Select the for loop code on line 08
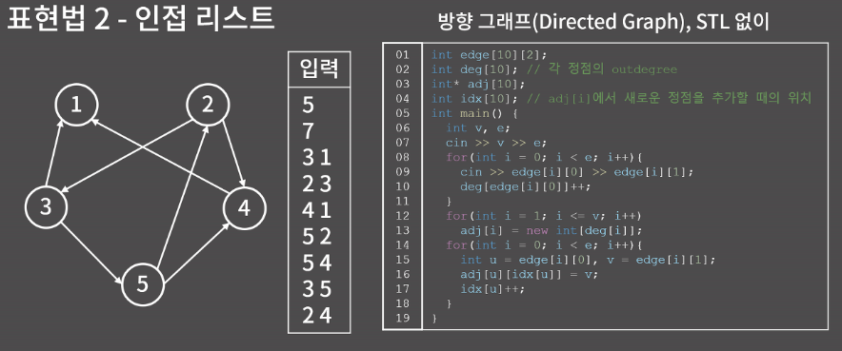Image resolution: width=842 pixels, height=351 pixels. coord(545,158)
